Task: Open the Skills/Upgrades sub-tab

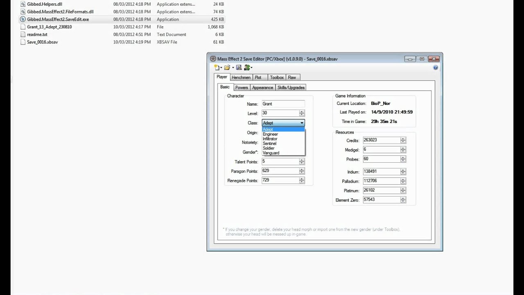Action: coord(291,88)
